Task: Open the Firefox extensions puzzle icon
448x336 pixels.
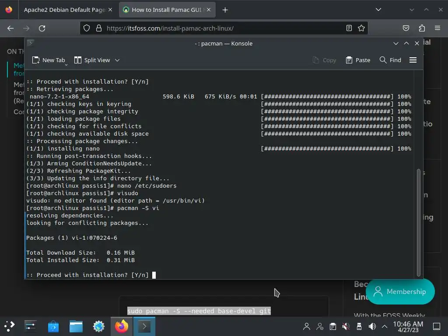Action: tap(422, 28)
